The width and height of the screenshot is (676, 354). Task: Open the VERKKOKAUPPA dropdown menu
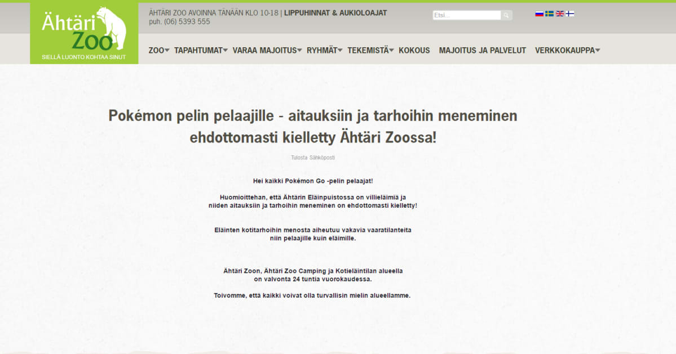[x=567, y=50]
